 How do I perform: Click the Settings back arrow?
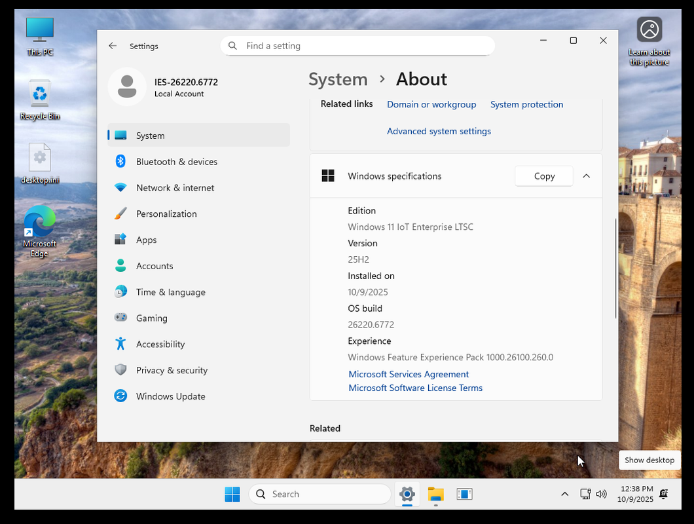(113, 46)
